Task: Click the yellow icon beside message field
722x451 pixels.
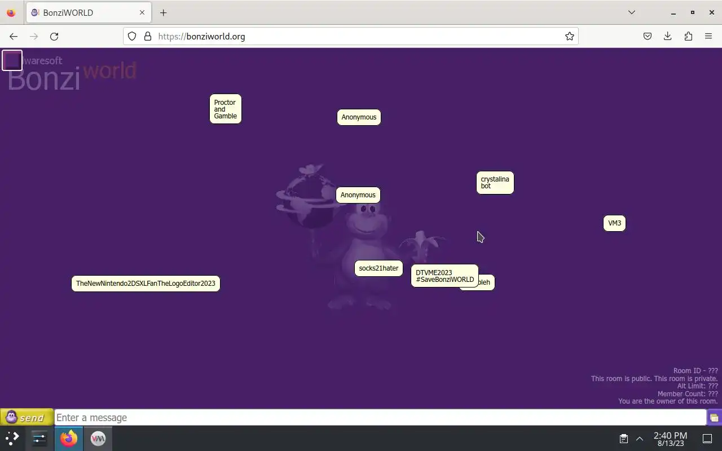Action: (714, 418)
